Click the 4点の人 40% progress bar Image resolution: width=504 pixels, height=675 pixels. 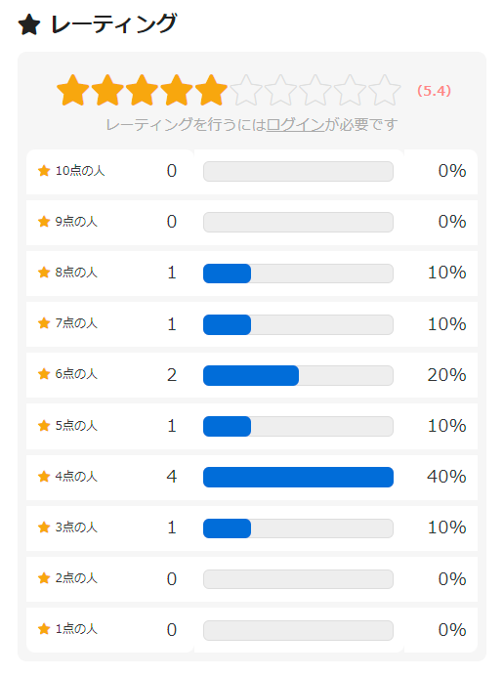298,477
